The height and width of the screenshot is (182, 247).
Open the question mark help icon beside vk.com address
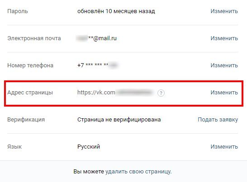pos(161,93)
